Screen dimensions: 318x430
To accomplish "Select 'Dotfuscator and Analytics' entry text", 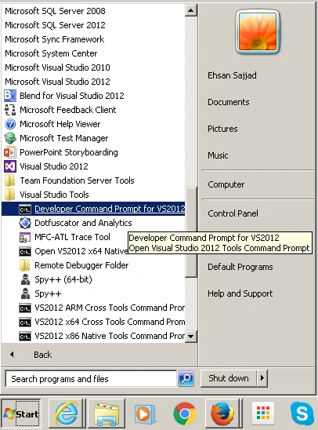I will tap(83, 223).
